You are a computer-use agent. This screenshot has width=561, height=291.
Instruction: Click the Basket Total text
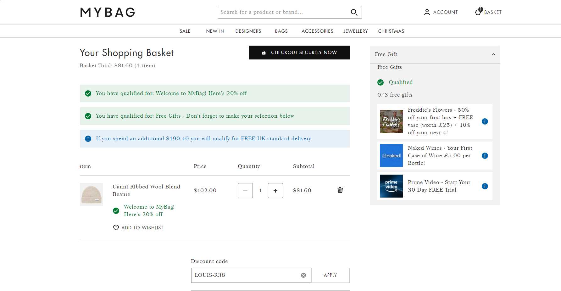click(x=117, y=66)
